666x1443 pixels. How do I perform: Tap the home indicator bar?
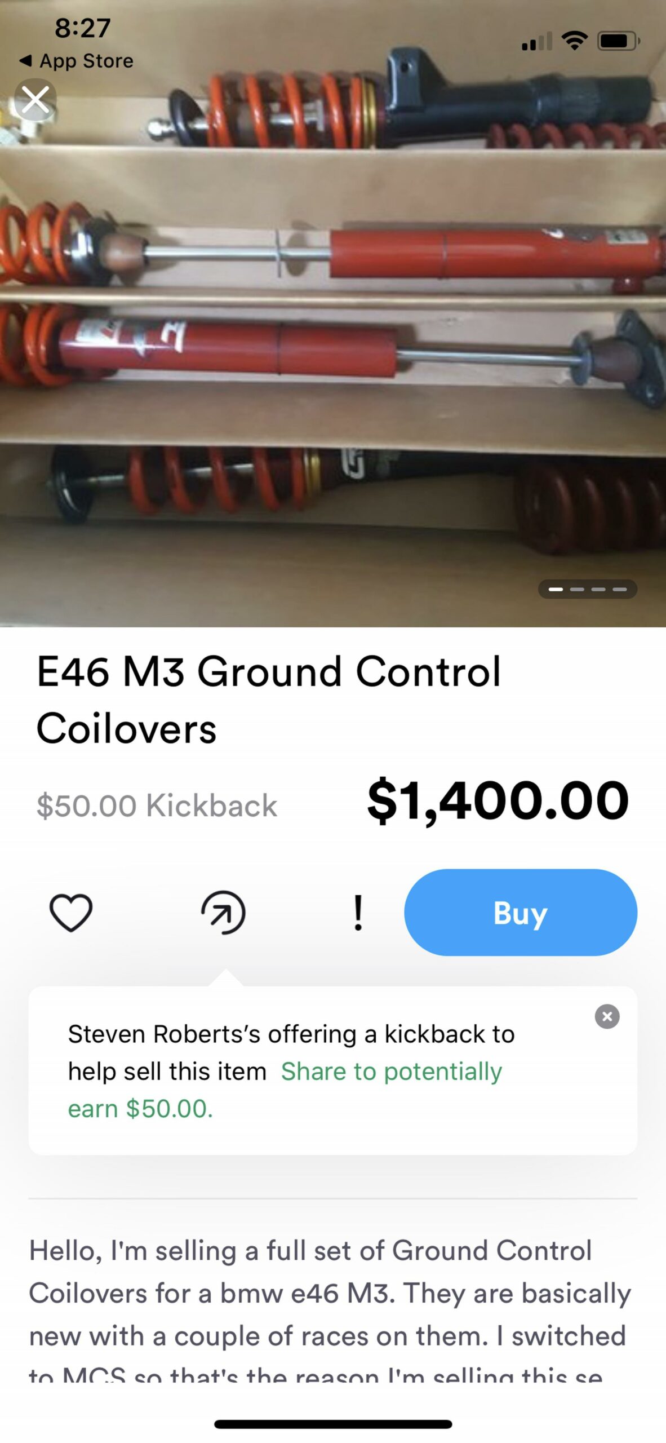[333, 1424]
